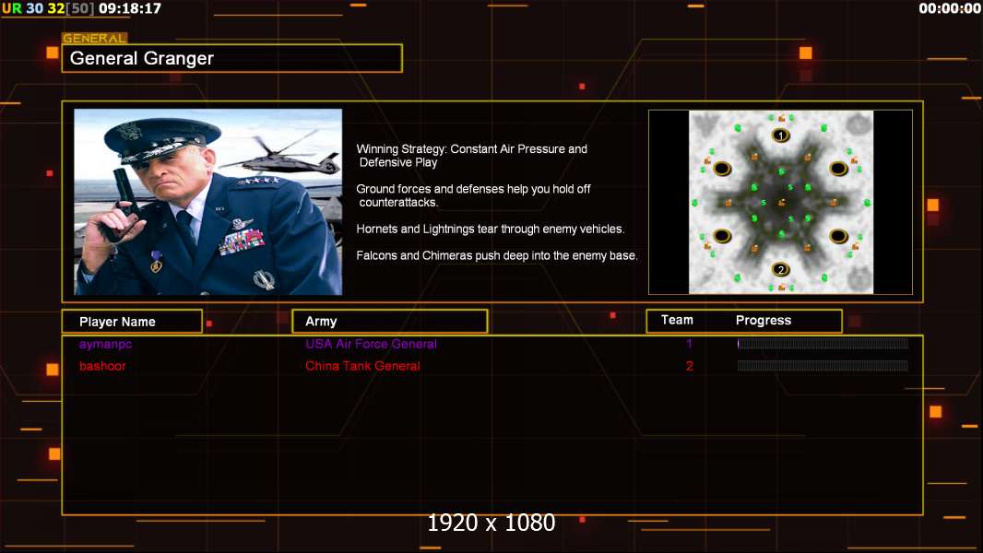Image resolution: width=983 pixels, height=553 pixels.
Task: Click the Player Name column header
Action: click(x=132, y=322)
